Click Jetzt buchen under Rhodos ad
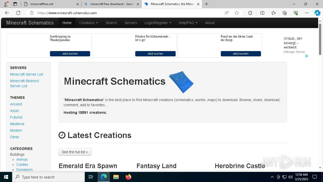323x182 pixels. click(155, 54)
